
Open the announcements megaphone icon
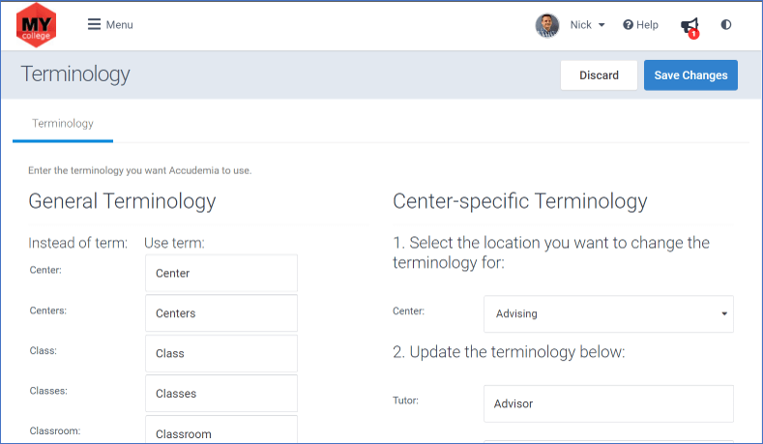tap(690, 26)
